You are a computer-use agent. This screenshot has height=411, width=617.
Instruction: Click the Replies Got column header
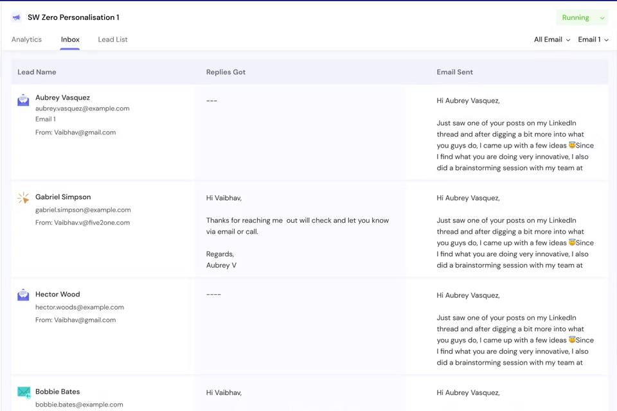click(226, 72)
